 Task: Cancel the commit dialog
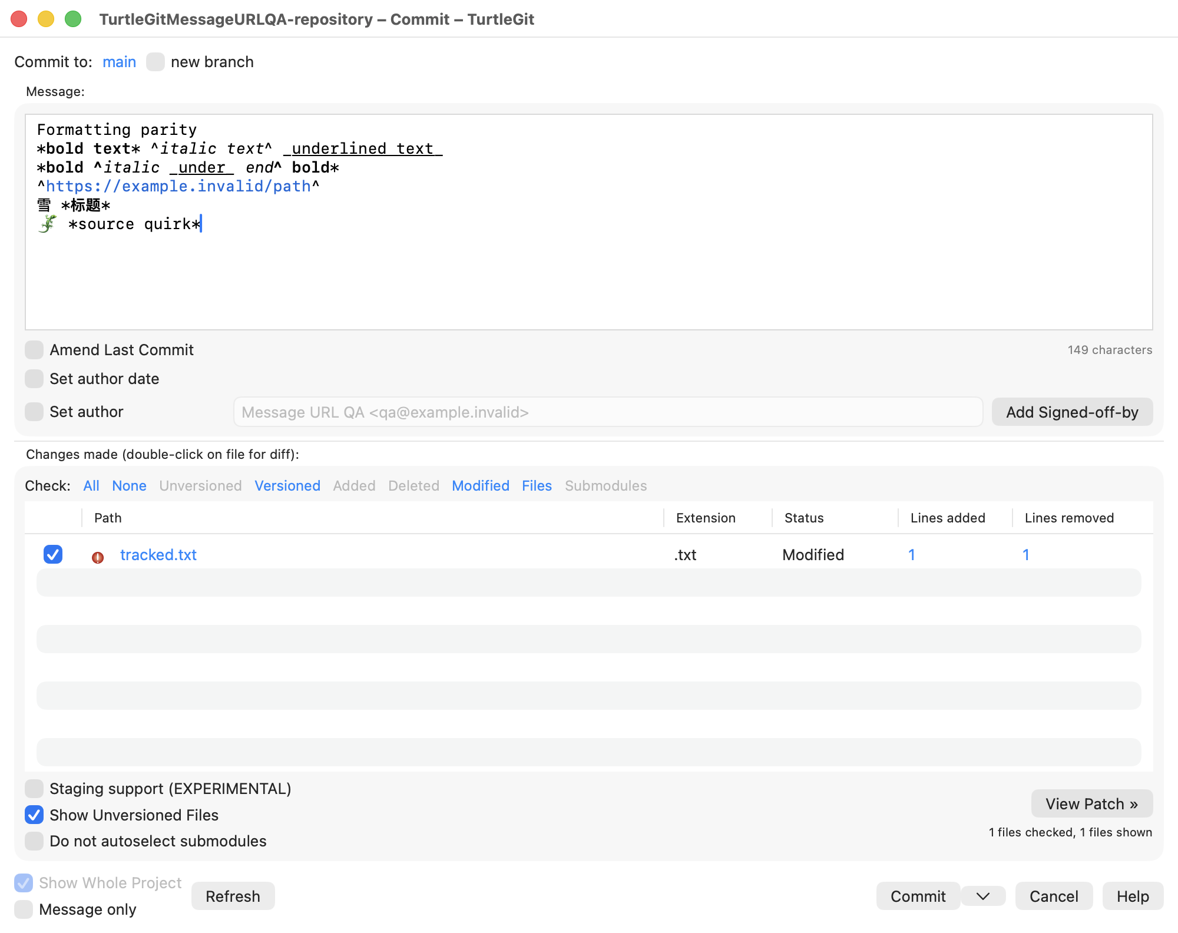[x=1054, y=896]
